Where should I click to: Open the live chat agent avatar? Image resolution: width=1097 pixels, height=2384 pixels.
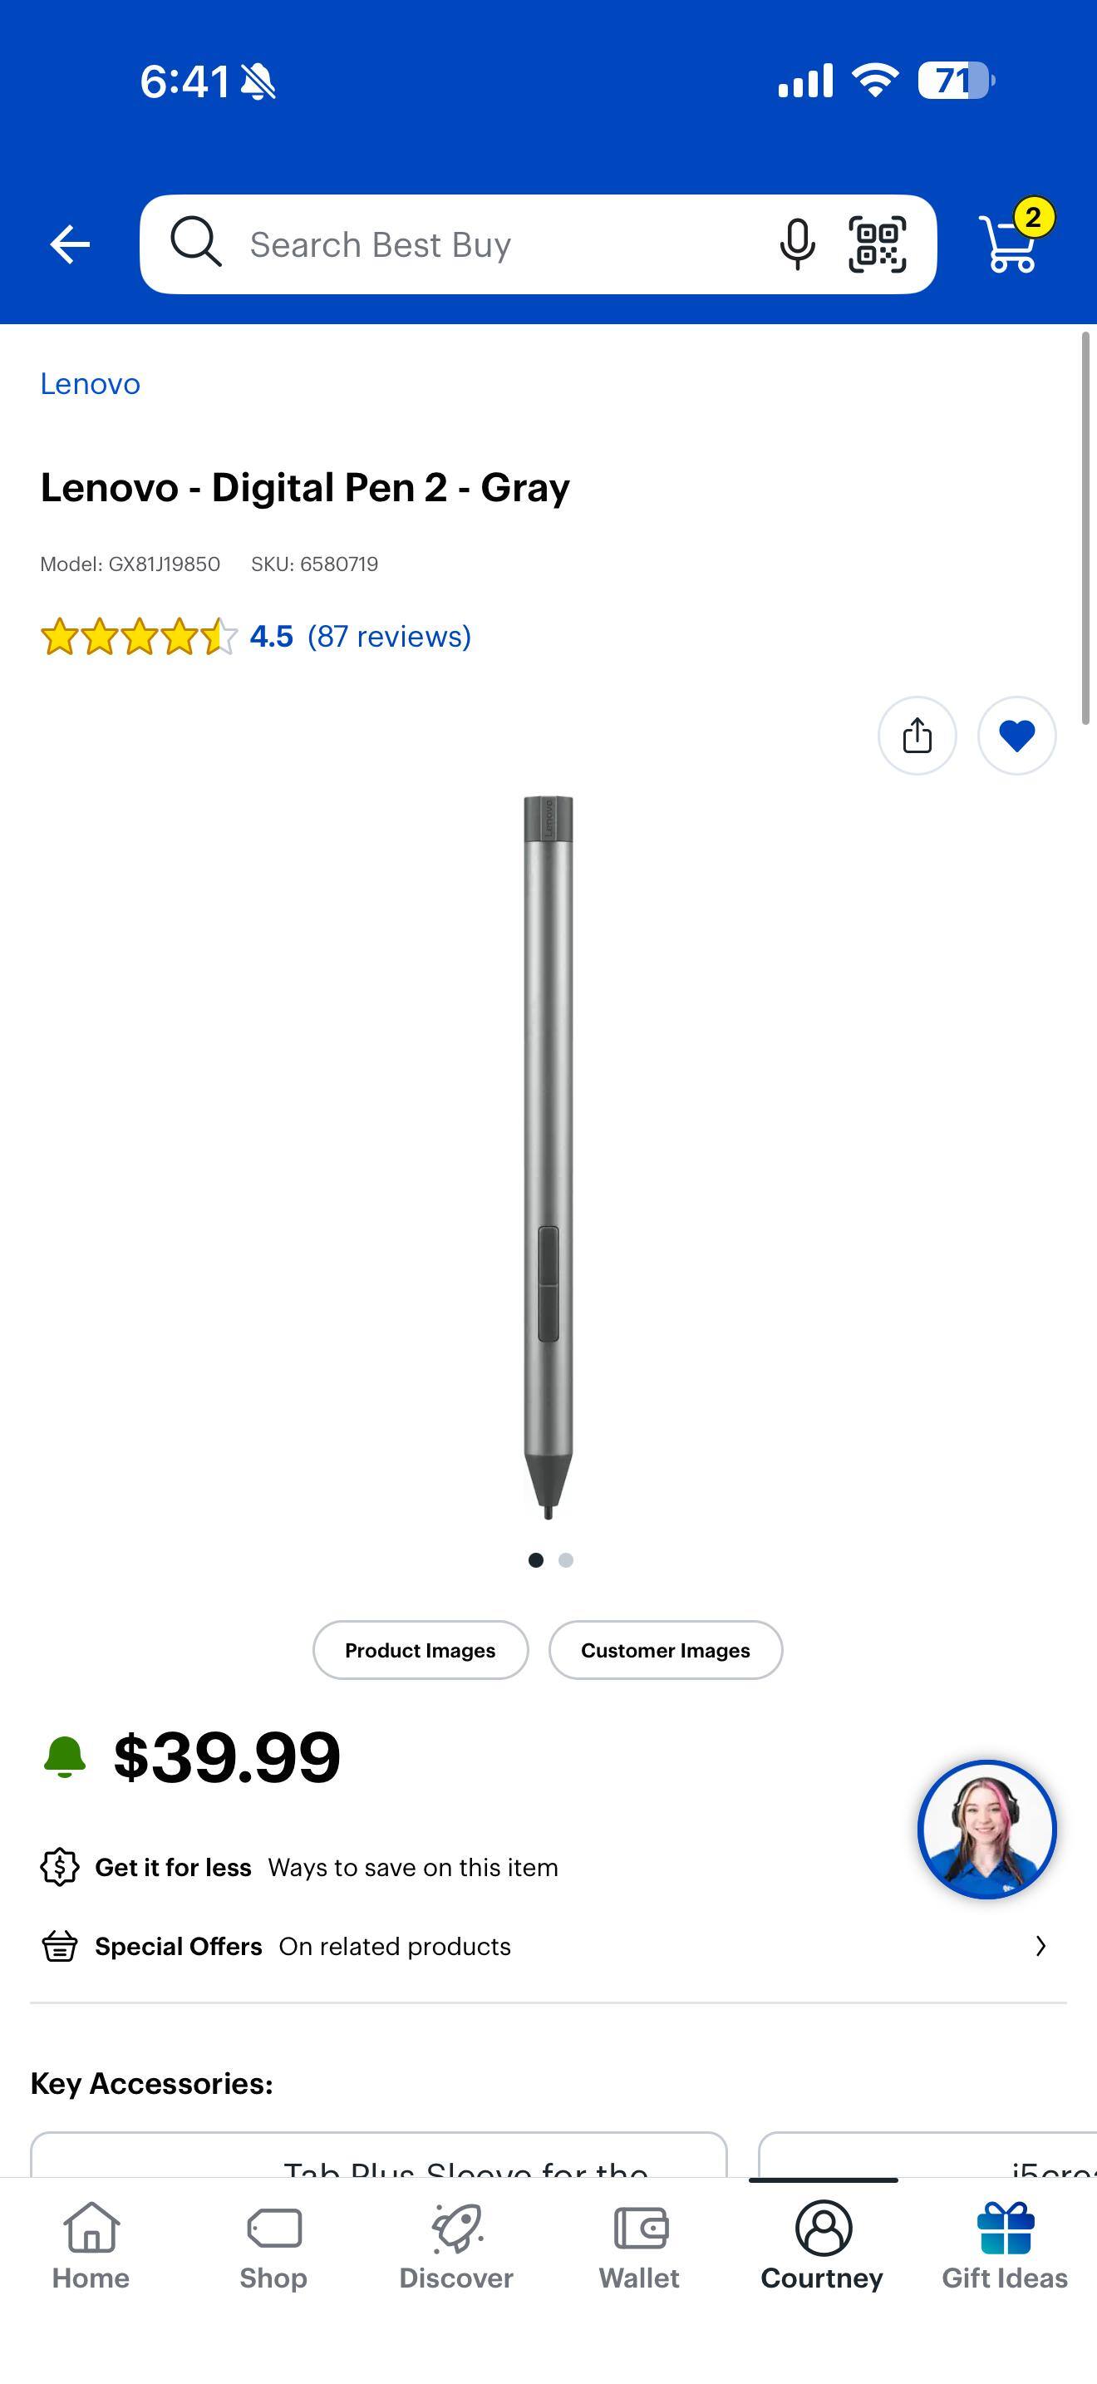click(x=987, y=1829)
